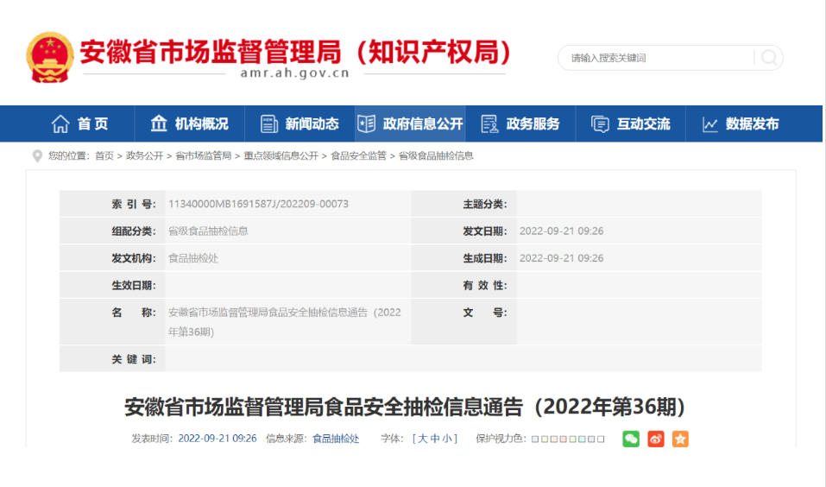The width and height of the screenshot is (826, 487).
Task: Open the 机构概况 navigation menu
Action: [x=190, y=124]
